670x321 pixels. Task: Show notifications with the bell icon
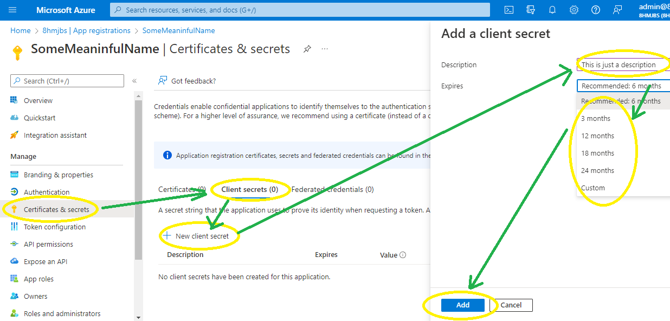point(552,10)
